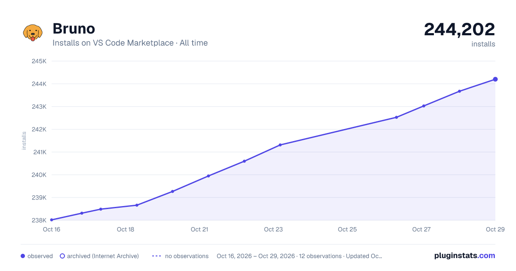This screenshot has width=516, height=271.
Task: Click the Oct 27 x-axis label
Action: point(421,229)
